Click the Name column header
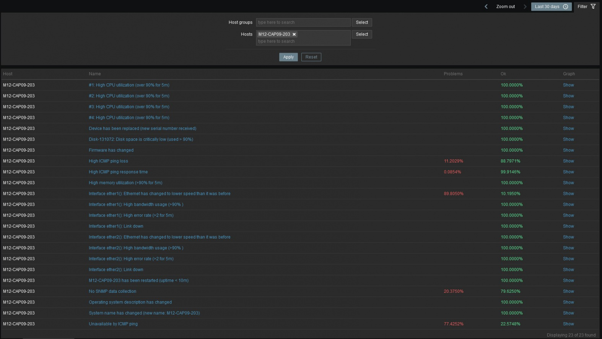Screen dimensions: 602x339 click(95, 74)
